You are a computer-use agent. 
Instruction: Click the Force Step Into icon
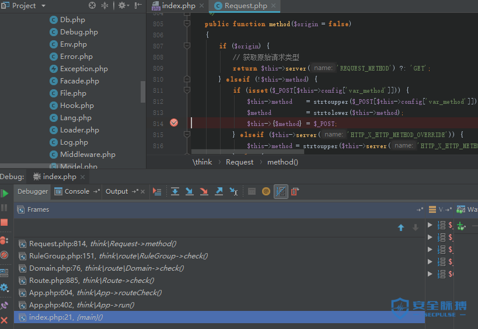point(204,191)
